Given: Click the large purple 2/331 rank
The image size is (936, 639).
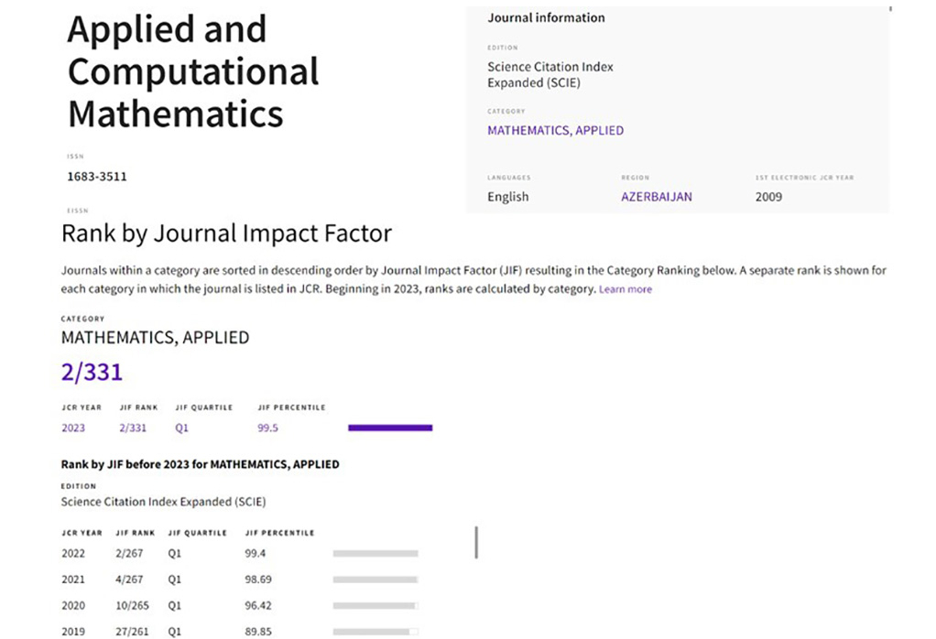Looking at the screenshot, I should [x=92, y=373].
